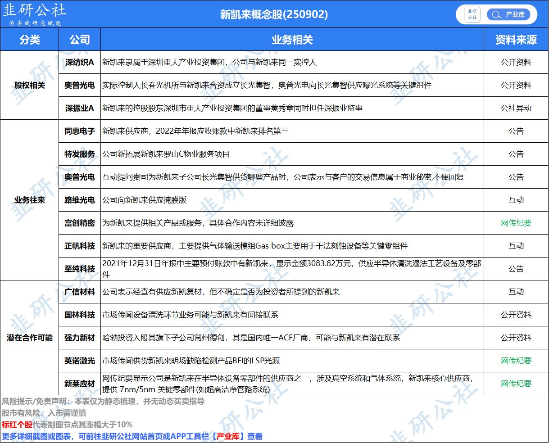Click the magnifier search icon in the header
The width and height of the screenshot is (549, 443).
(x=496, y=14)
